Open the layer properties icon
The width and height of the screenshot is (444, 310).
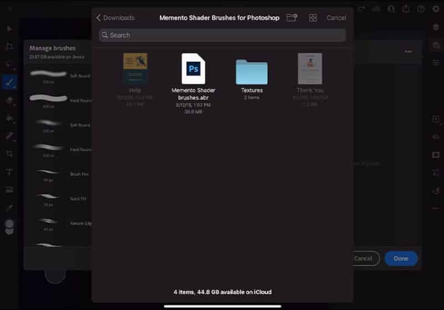coord(436,63)
